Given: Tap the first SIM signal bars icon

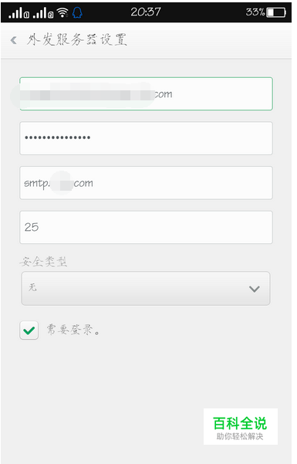Looking at the screenshot, I should pyautogui.click(x=19, y=12).
